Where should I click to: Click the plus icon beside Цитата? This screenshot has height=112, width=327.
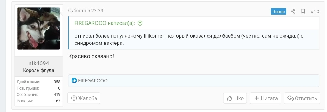[x=256, y=98]
